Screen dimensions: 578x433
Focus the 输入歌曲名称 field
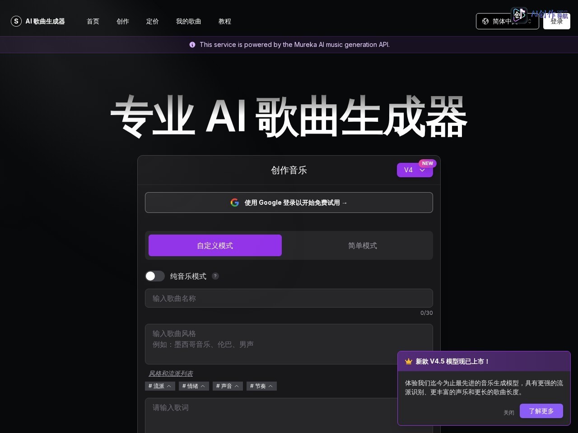(x=289, y=298)
